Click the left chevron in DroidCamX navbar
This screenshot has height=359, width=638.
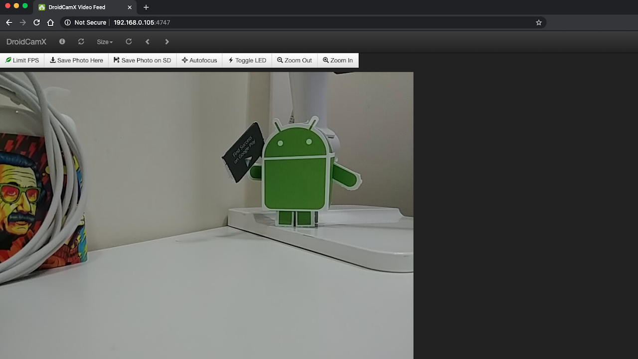148,42
